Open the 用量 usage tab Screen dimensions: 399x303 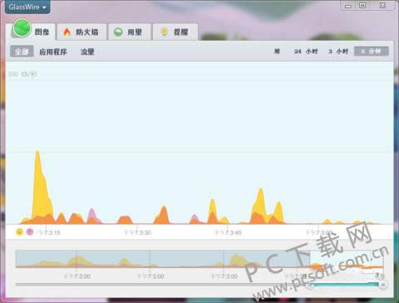point(130,32)
